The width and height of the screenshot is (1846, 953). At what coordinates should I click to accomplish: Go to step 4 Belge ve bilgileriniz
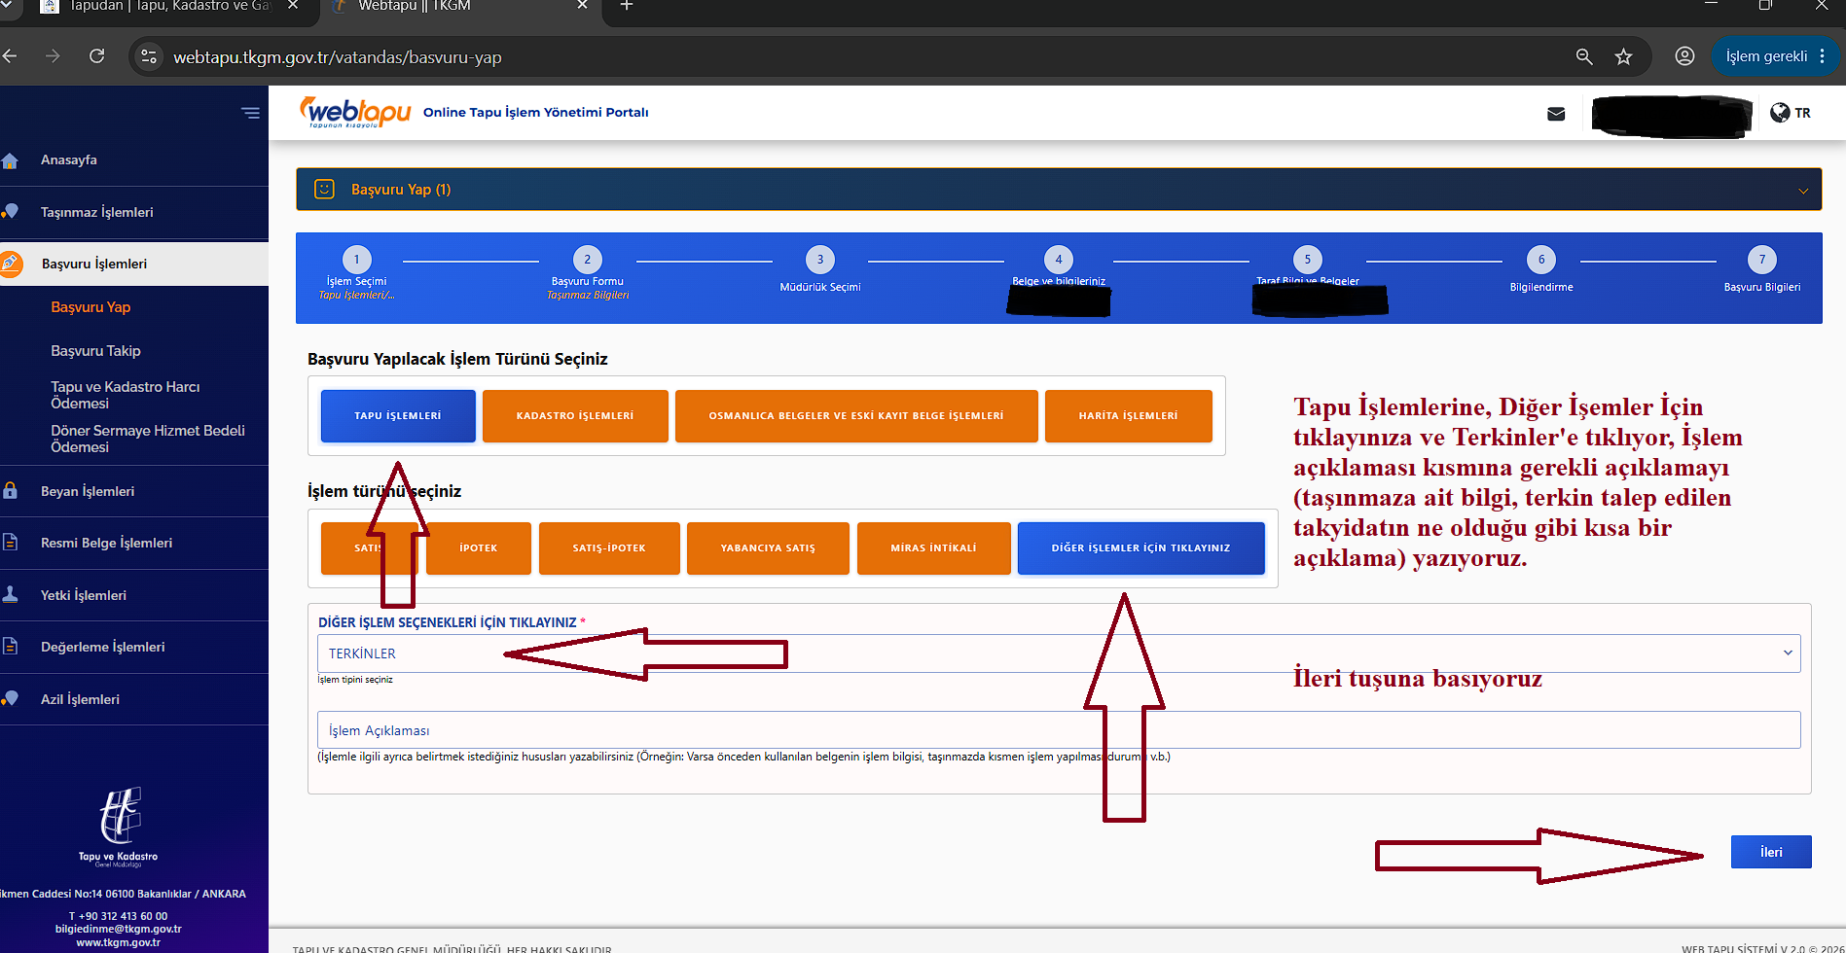click(1059, 260)
